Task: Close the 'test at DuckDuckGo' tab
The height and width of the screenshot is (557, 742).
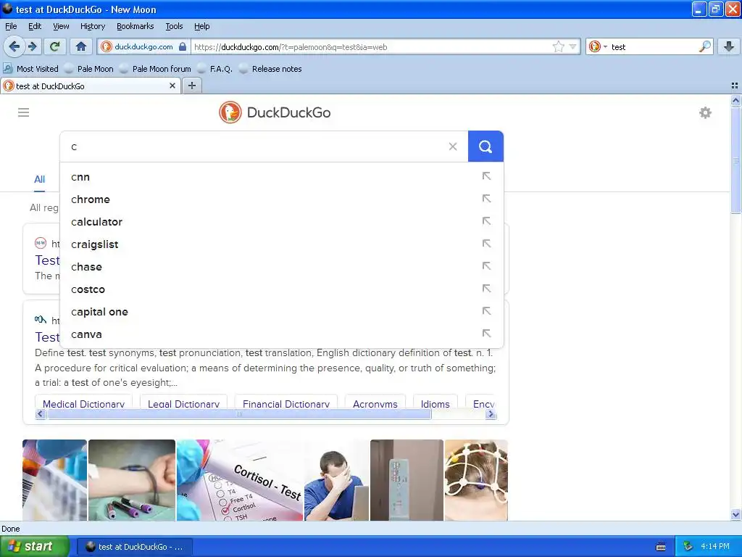Action: (x=172, y=86)
